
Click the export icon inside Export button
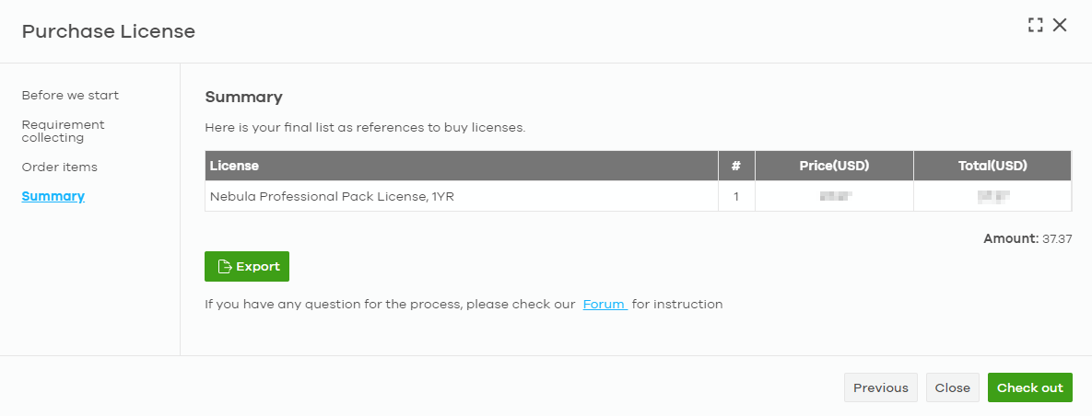coord(224,266)
